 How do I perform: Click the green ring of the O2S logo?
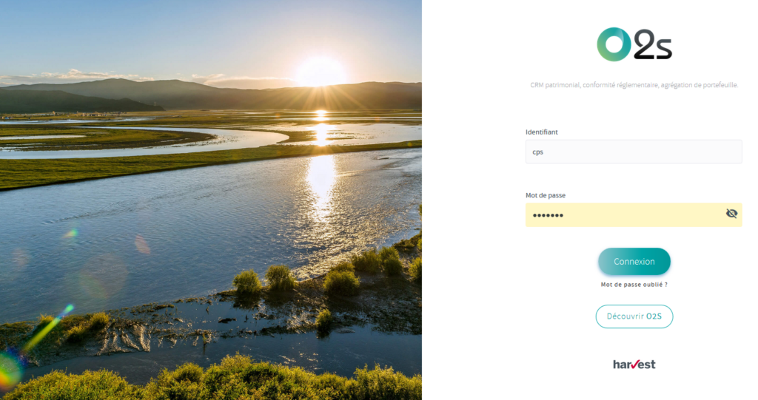[614, 44]
